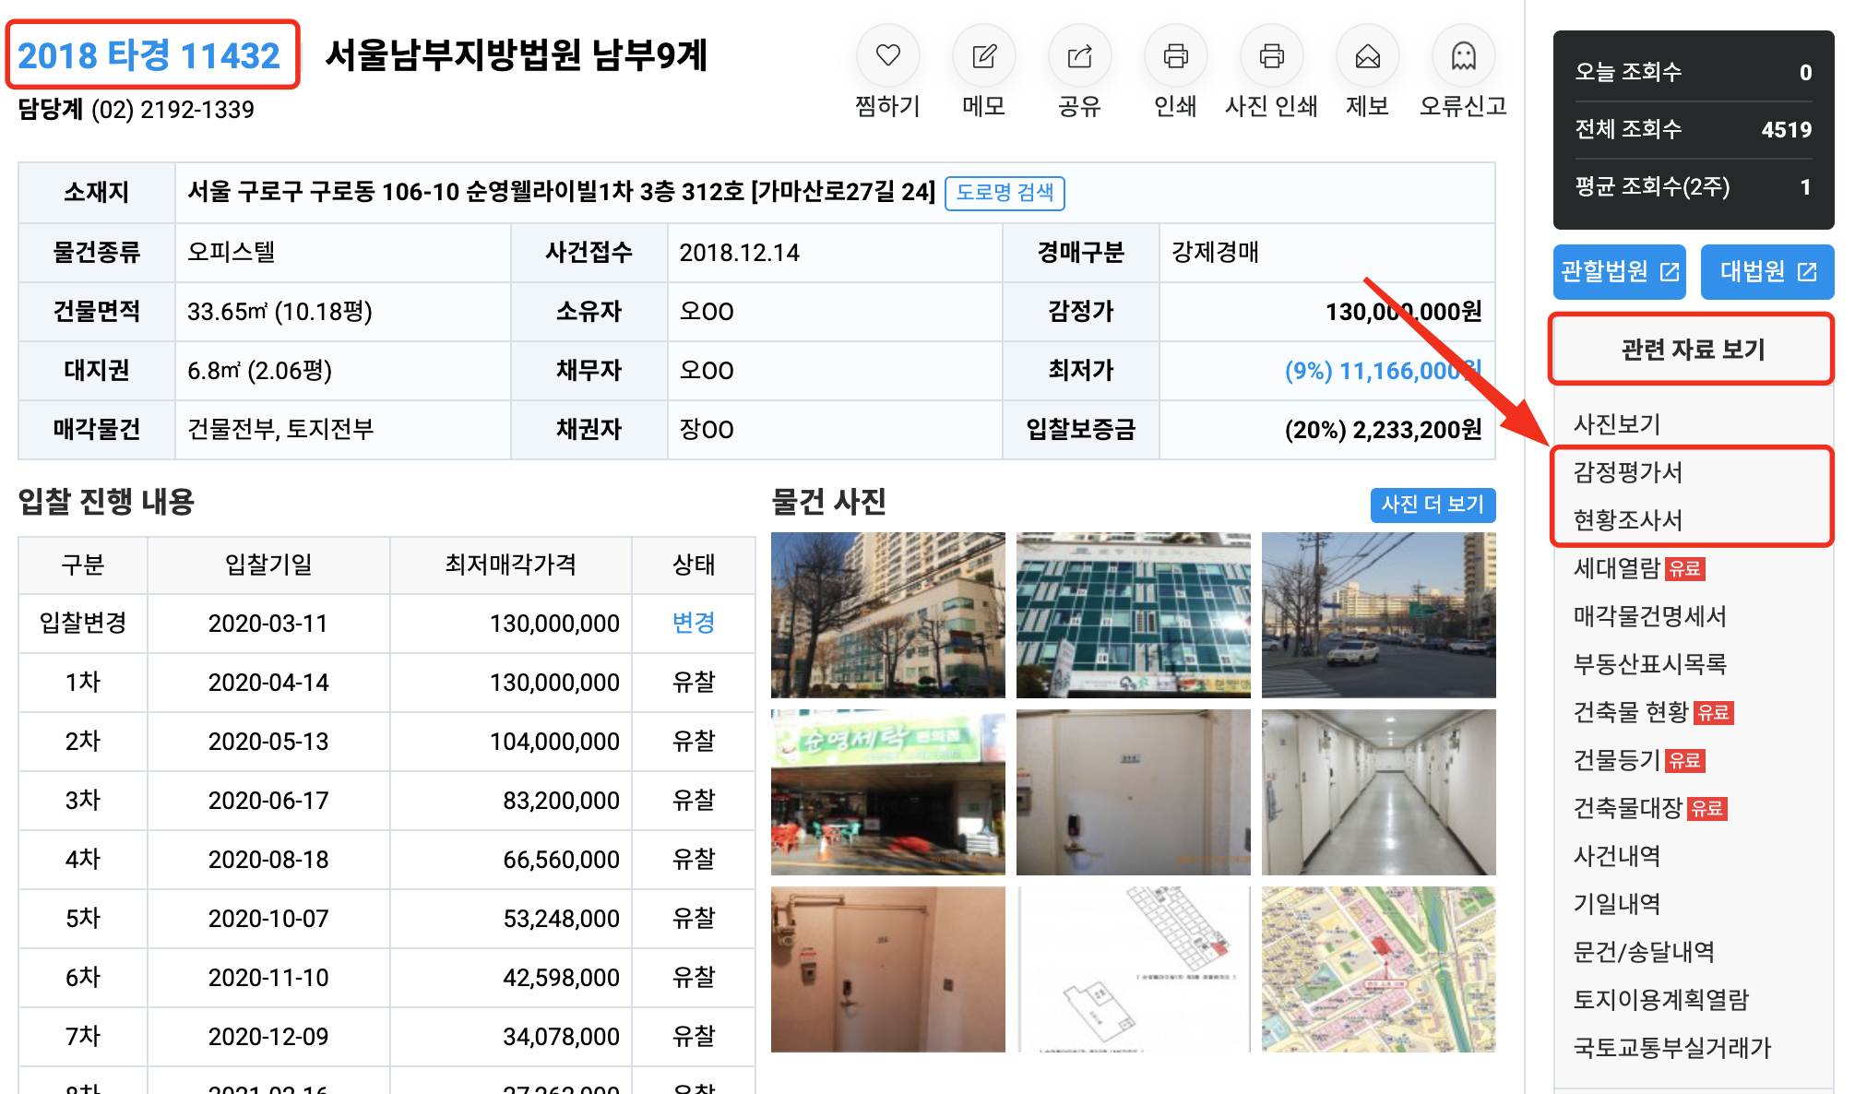Open paid 건물등기 document link
This screenshot has height=1094, width=1855.
pyautogui.click(x=1618, y=760)
